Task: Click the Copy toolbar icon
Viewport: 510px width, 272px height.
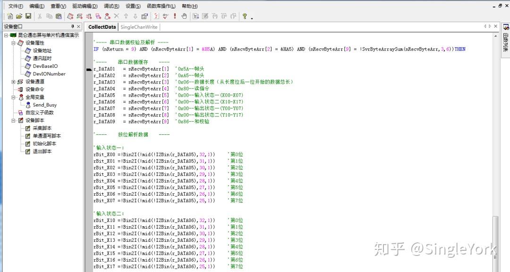Action: [49, 16]
